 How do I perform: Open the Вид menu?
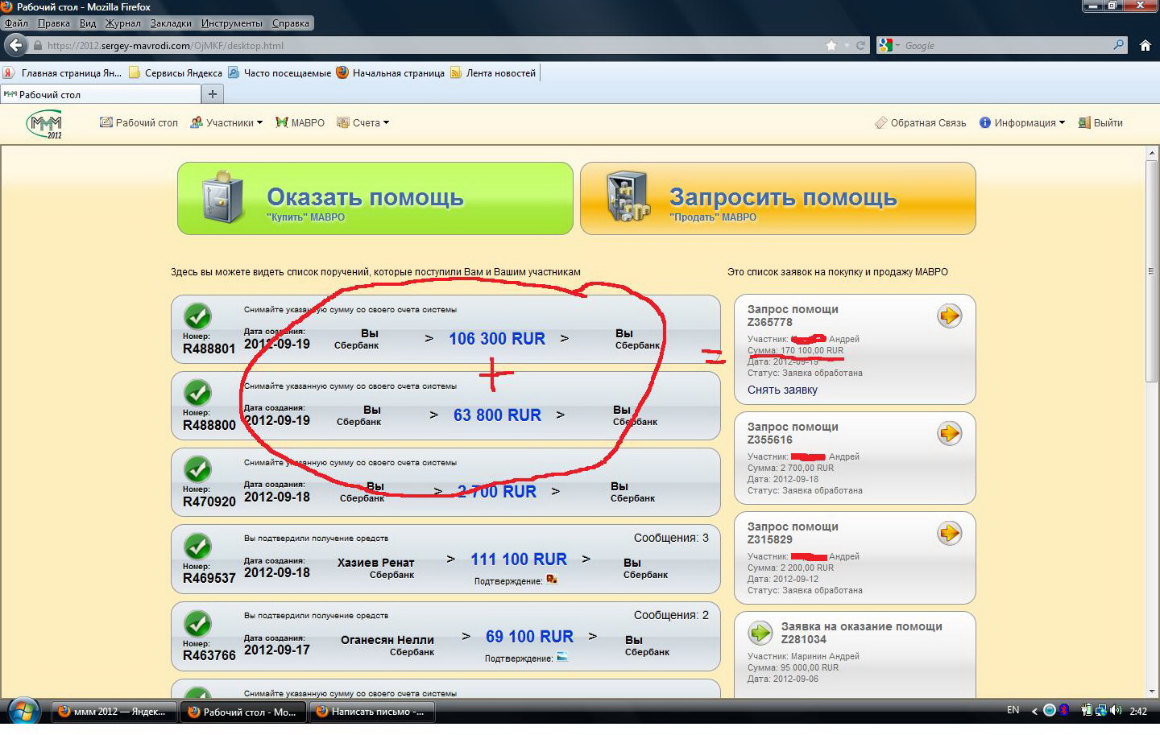click(88, 23)
